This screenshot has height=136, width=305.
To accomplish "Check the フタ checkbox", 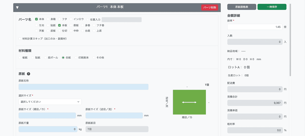I will (59, 19).
